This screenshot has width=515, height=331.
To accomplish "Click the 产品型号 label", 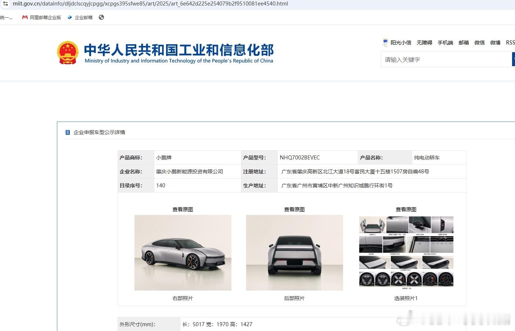I will (x=255, y=158).
